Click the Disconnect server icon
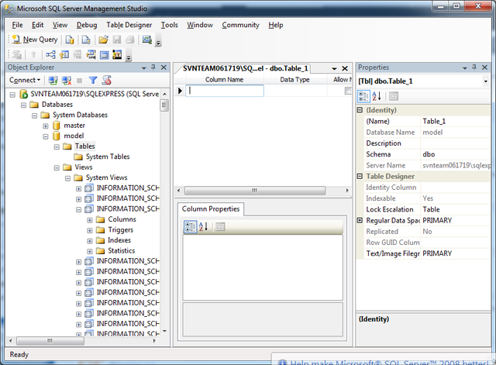The width and height of the screenshot is (496, 365). click(67, 81)
